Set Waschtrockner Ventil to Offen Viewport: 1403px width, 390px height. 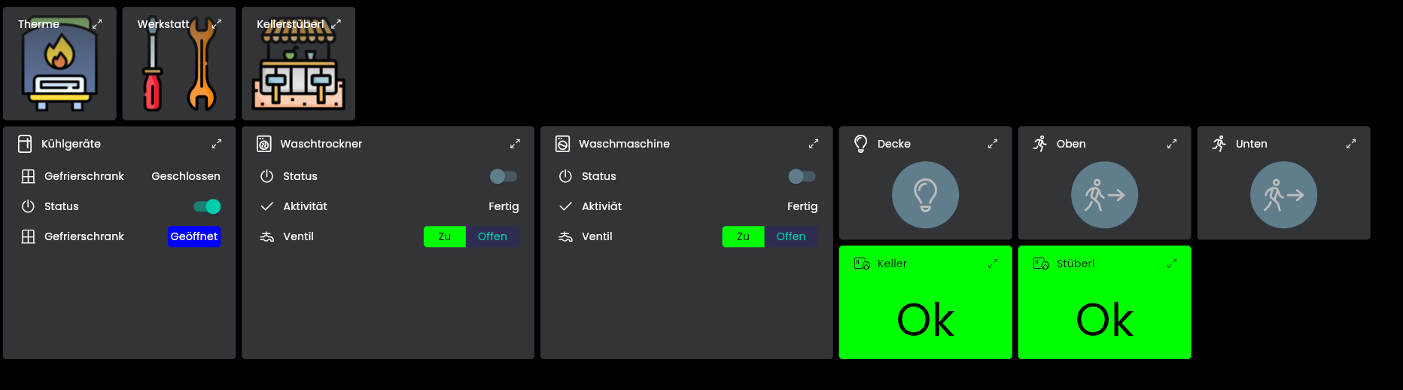[x=492, y=236]
